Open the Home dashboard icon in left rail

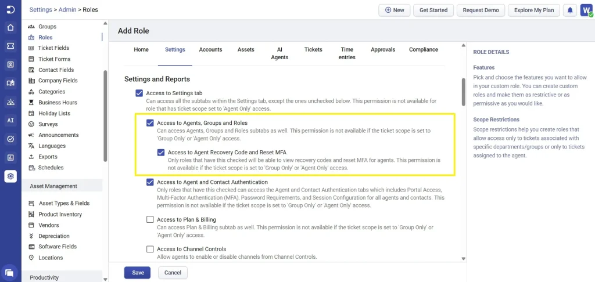[x=10, y=27]
